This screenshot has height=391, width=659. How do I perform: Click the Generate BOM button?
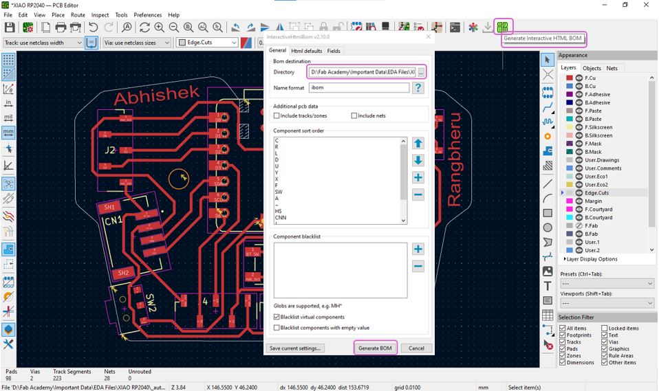(376, 348)
